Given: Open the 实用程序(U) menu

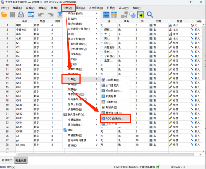Looking at the screenshot, I should pos(96,8).
